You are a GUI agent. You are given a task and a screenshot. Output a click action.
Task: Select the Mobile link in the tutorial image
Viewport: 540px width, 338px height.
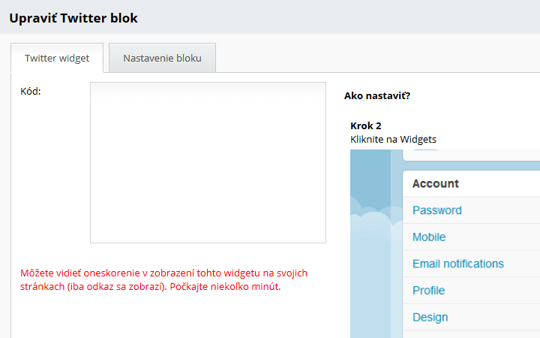coord(429,237)
